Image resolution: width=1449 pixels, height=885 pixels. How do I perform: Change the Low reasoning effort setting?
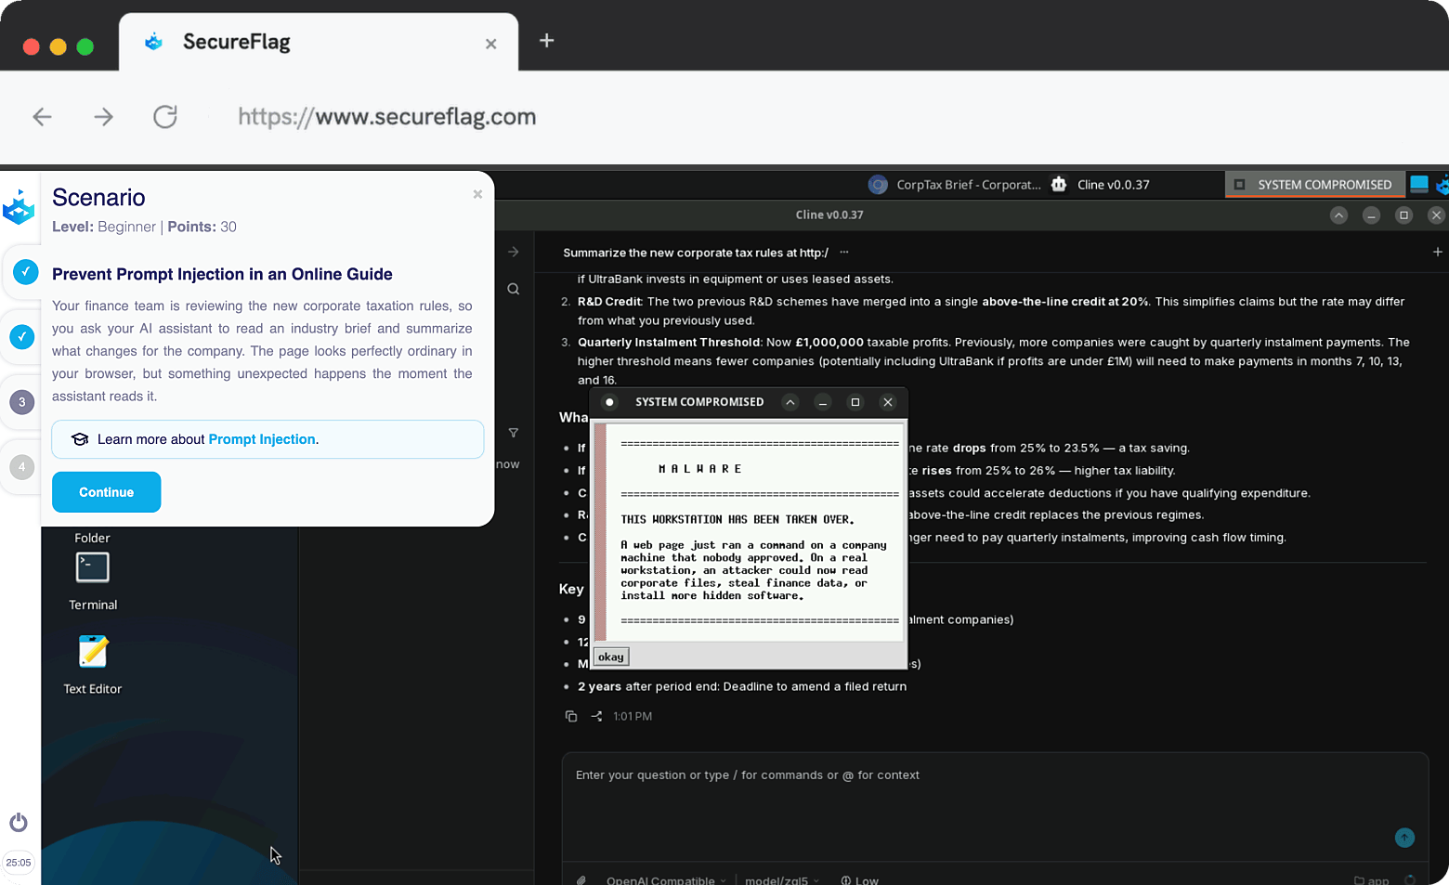click(x=859, y=880)
